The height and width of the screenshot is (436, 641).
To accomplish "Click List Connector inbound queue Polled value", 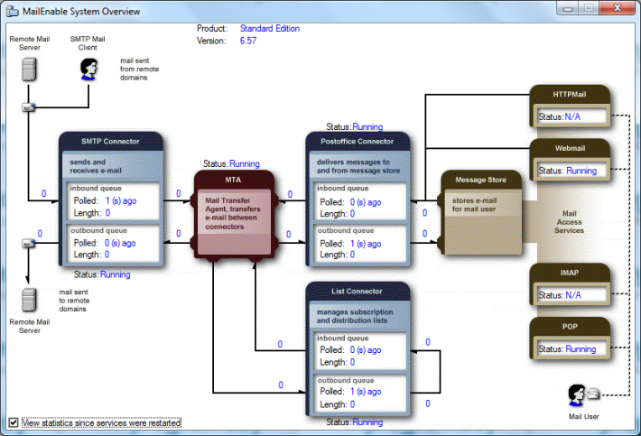I will click(366, 350).
